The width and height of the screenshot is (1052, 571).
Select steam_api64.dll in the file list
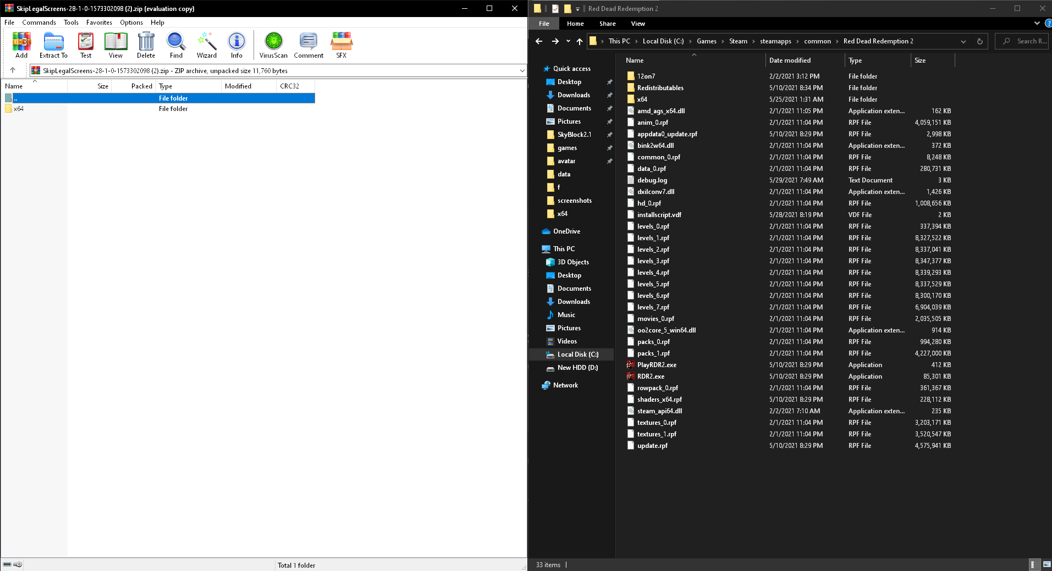659,411
